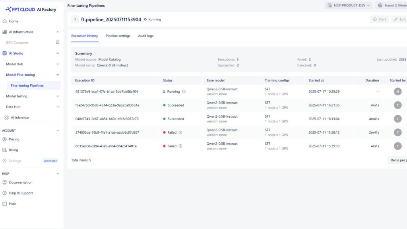This screenshot has height=229, width=407.
Task: Click the Hide sidebar label
Action: click(12, 204)
